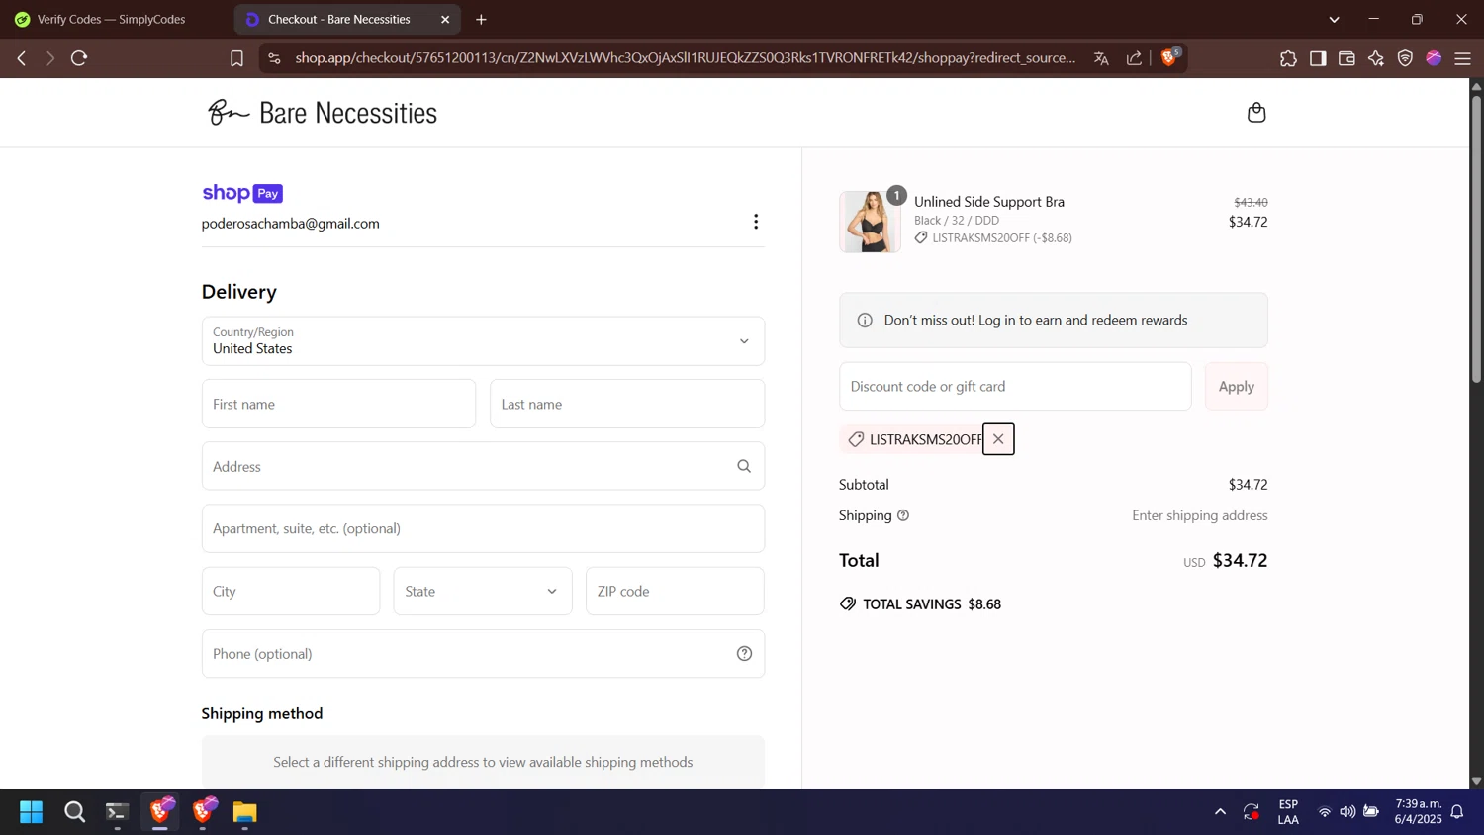Click the Apply discount button

[x=1236, y=387]
